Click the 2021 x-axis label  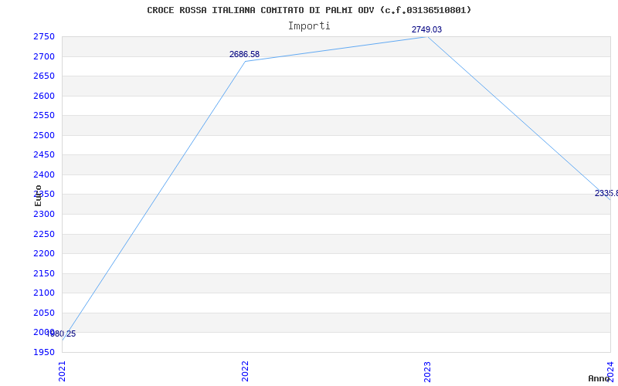63,371
